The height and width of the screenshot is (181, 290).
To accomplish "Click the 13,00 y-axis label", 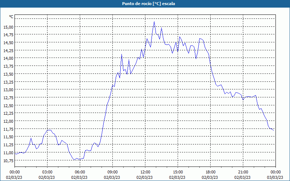I will tap(8, 90).
